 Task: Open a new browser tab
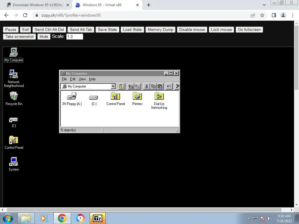pyautogui.click(x=149, y=5)
